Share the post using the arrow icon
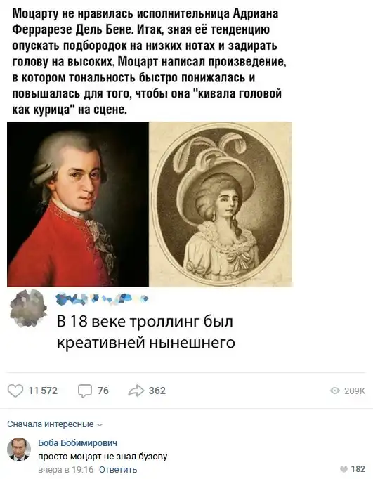The width and height of the screenshot is (373, 479). (x=136, y=391)
